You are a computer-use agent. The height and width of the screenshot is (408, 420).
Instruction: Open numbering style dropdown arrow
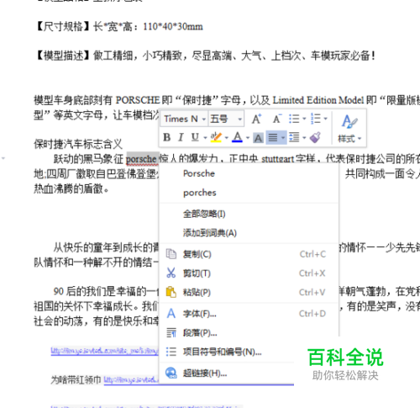pos(326,119)
